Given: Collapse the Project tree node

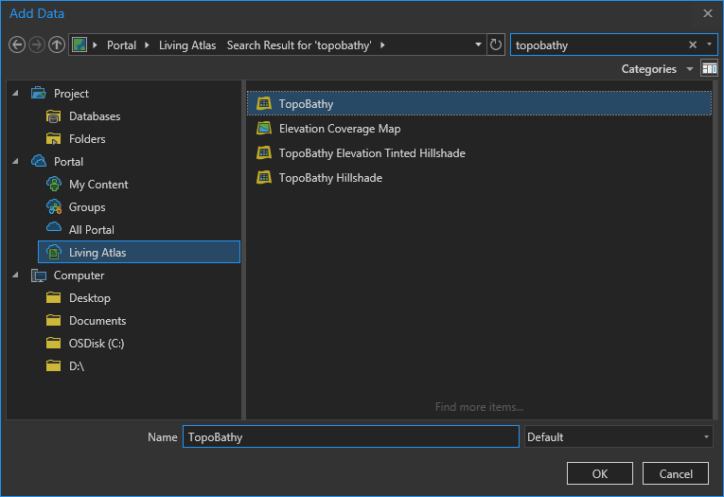Looking at the screenshot, I should pyautogui.click(x=16, y=93).
